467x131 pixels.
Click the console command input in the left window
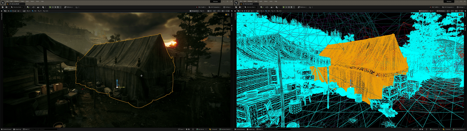coord(44,129)
